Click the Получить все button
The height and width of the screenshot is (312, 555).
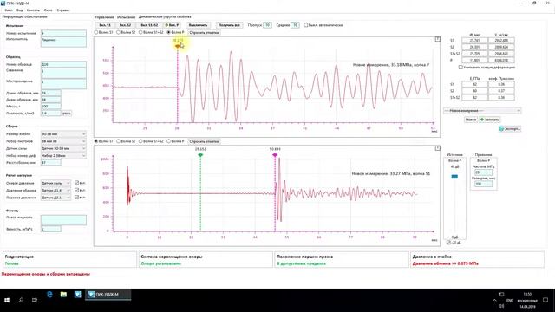229,25
